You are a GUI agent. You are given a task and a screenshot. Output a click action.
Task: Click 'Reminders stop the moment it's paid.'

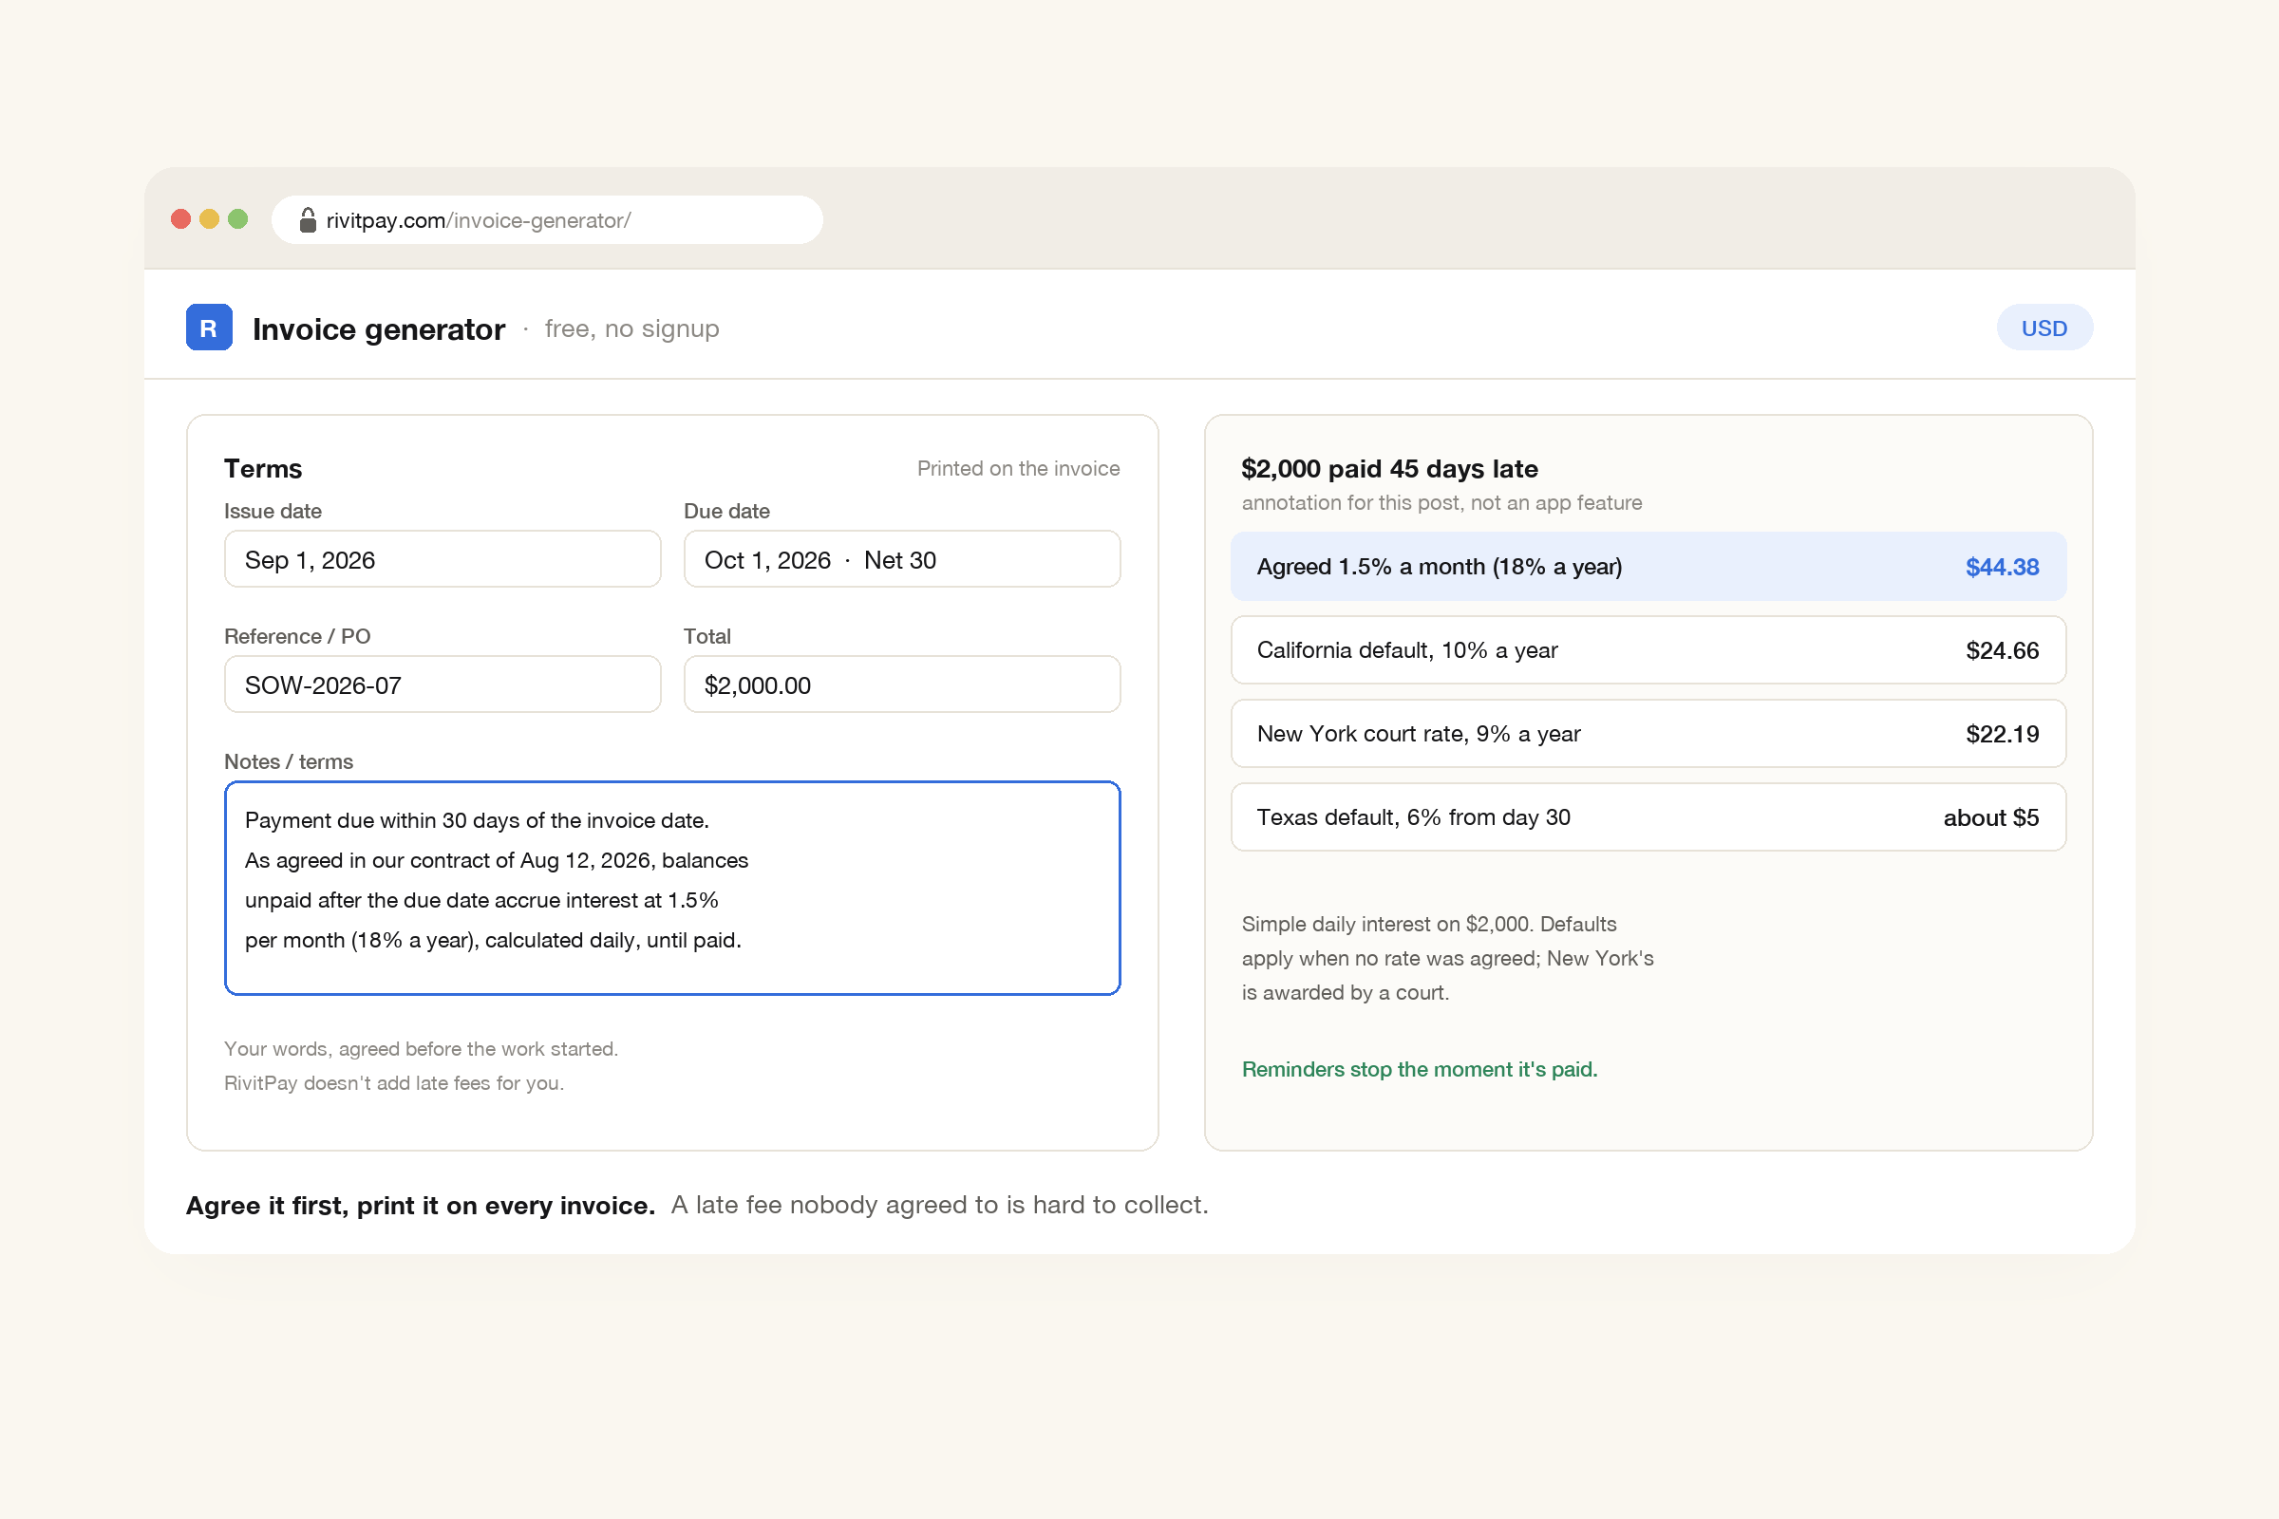(x=1420, y=1069)
